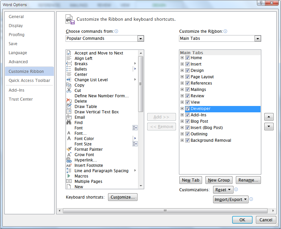
Task: Click the horizontal scrollbar at dialog bottom
Action: point(165,211)
